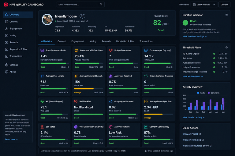Viewport: 235px width, 156px height.
Task: Select the All Metrics tab
Action: coord(47,41)
